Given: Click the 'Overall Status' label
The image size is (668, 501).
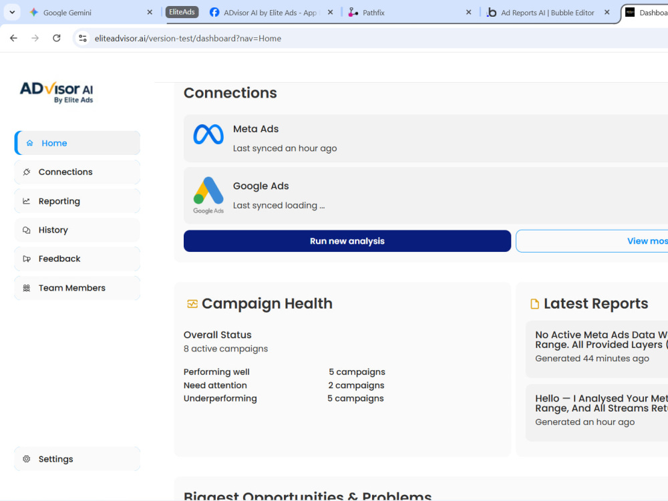Looking at the screenshot, I should [218, 335].
